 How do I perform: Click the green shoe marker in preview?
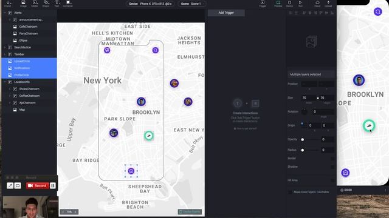tap(369, 125)
